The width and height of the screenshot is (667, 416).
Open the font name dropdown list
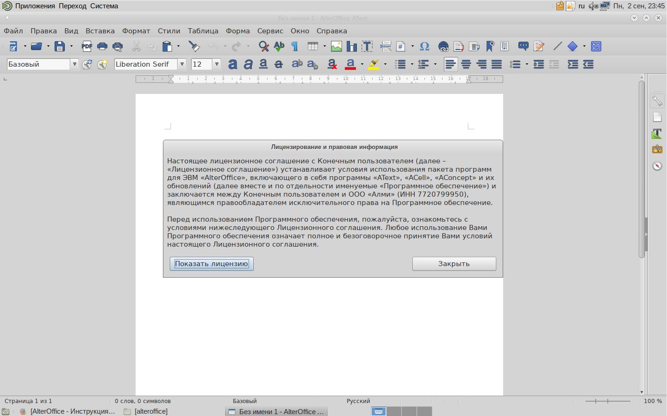182,64
